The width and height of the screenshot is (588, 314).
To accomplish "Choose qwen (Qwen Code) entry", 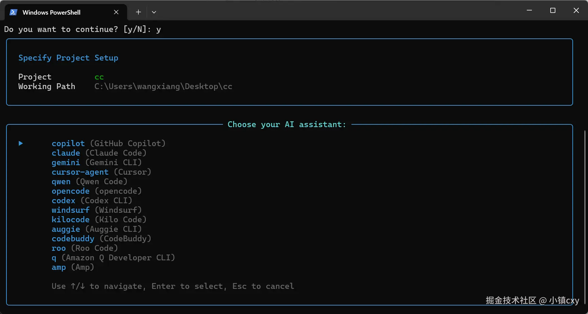I will [x=89, y=181].
